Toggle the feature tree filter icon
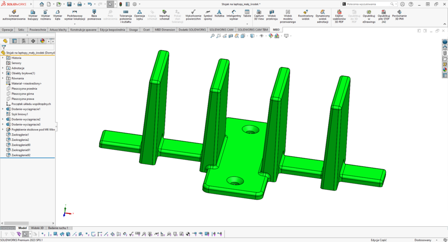Image resolution: width=448 pixels, height=242 pixels. point(4,47)
